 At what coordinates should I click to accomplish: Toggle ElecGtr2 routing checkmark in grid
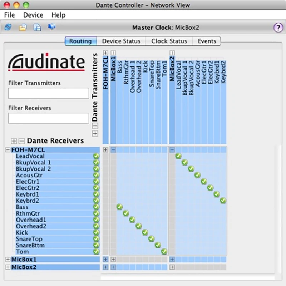[x=210, y=188]
